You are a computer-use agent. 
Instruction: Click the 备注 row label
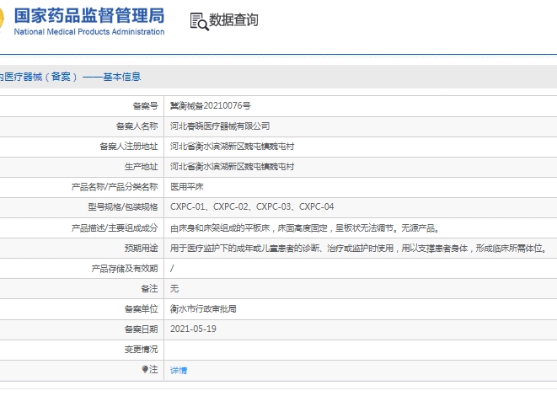click(149, 289)
